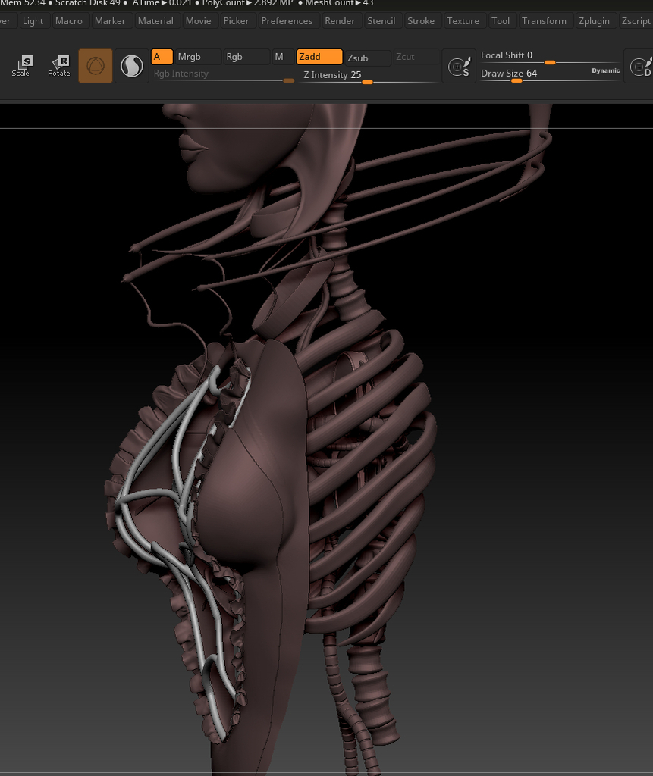The width and height of the screenshot is (653, 776).
Task: Click the half-shaded sphere icon
Action: pos(132,66)
